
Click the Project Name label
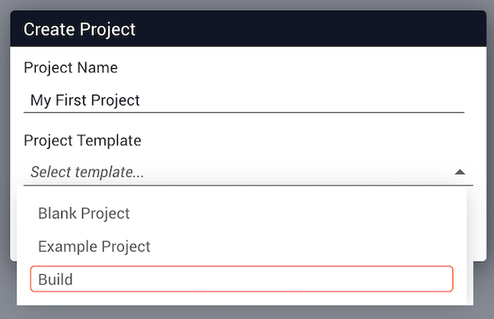coord(71,67)
